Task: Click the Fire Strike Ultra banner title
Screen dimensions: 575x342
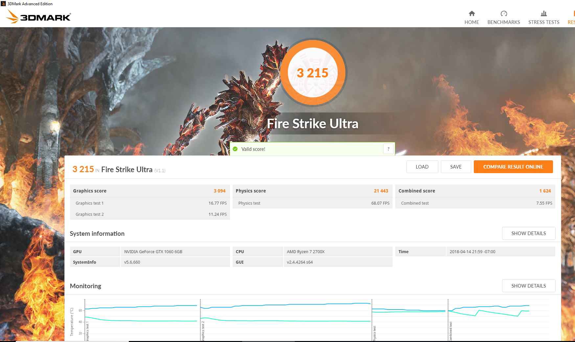Action: (312, 124)
